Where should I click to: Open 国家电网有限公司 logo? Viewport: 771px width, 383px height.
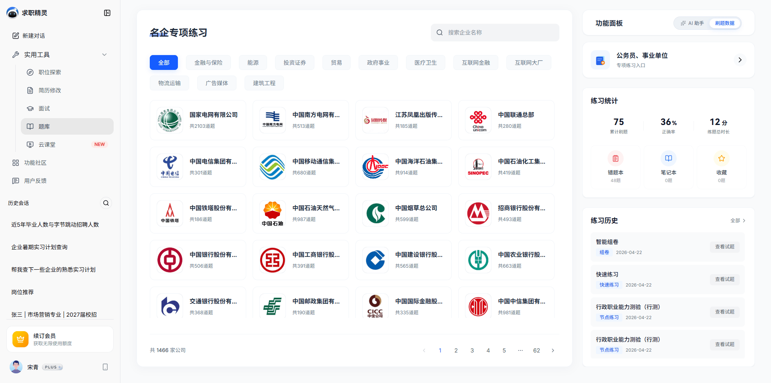click(170, 120)
